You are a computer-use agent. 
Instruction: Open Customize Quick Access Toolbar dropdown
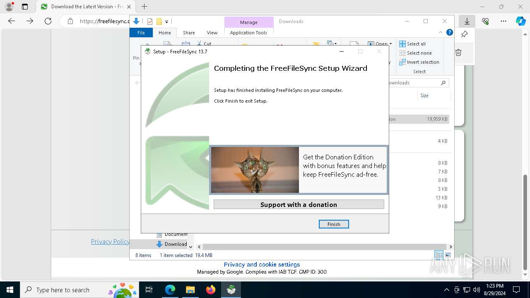[x=166, y=22]
